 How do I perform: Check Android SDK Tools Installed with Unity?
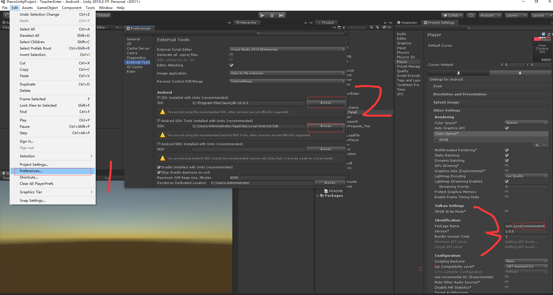(x=159, y=121)
